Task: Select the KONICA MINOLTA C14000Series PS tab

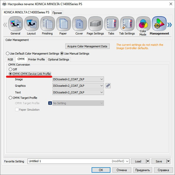Action: point(27,12)
